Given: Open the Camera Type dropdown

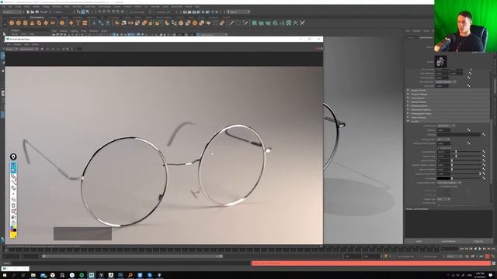Looking at the screenshot, I should tap(447, 126).
